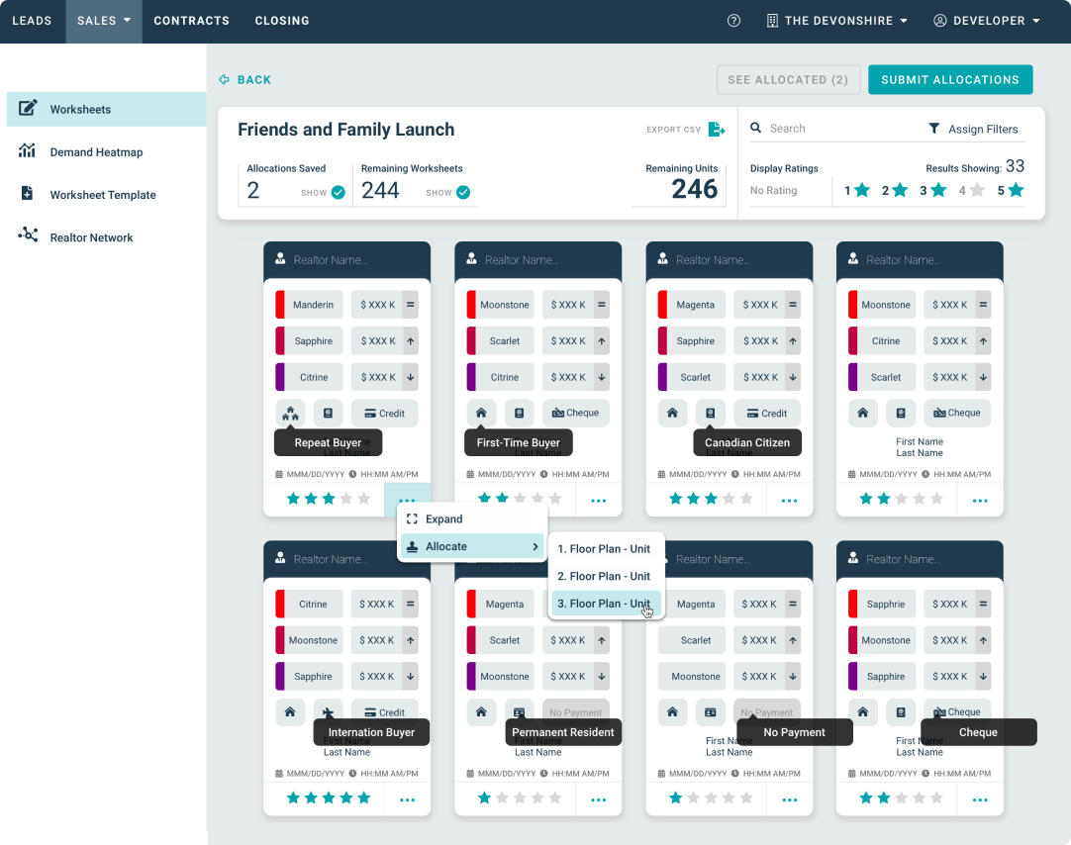Viewport: 1071px width, 845px height.
Task: Open the help question mark icon
Action: (x=733, y=21)
